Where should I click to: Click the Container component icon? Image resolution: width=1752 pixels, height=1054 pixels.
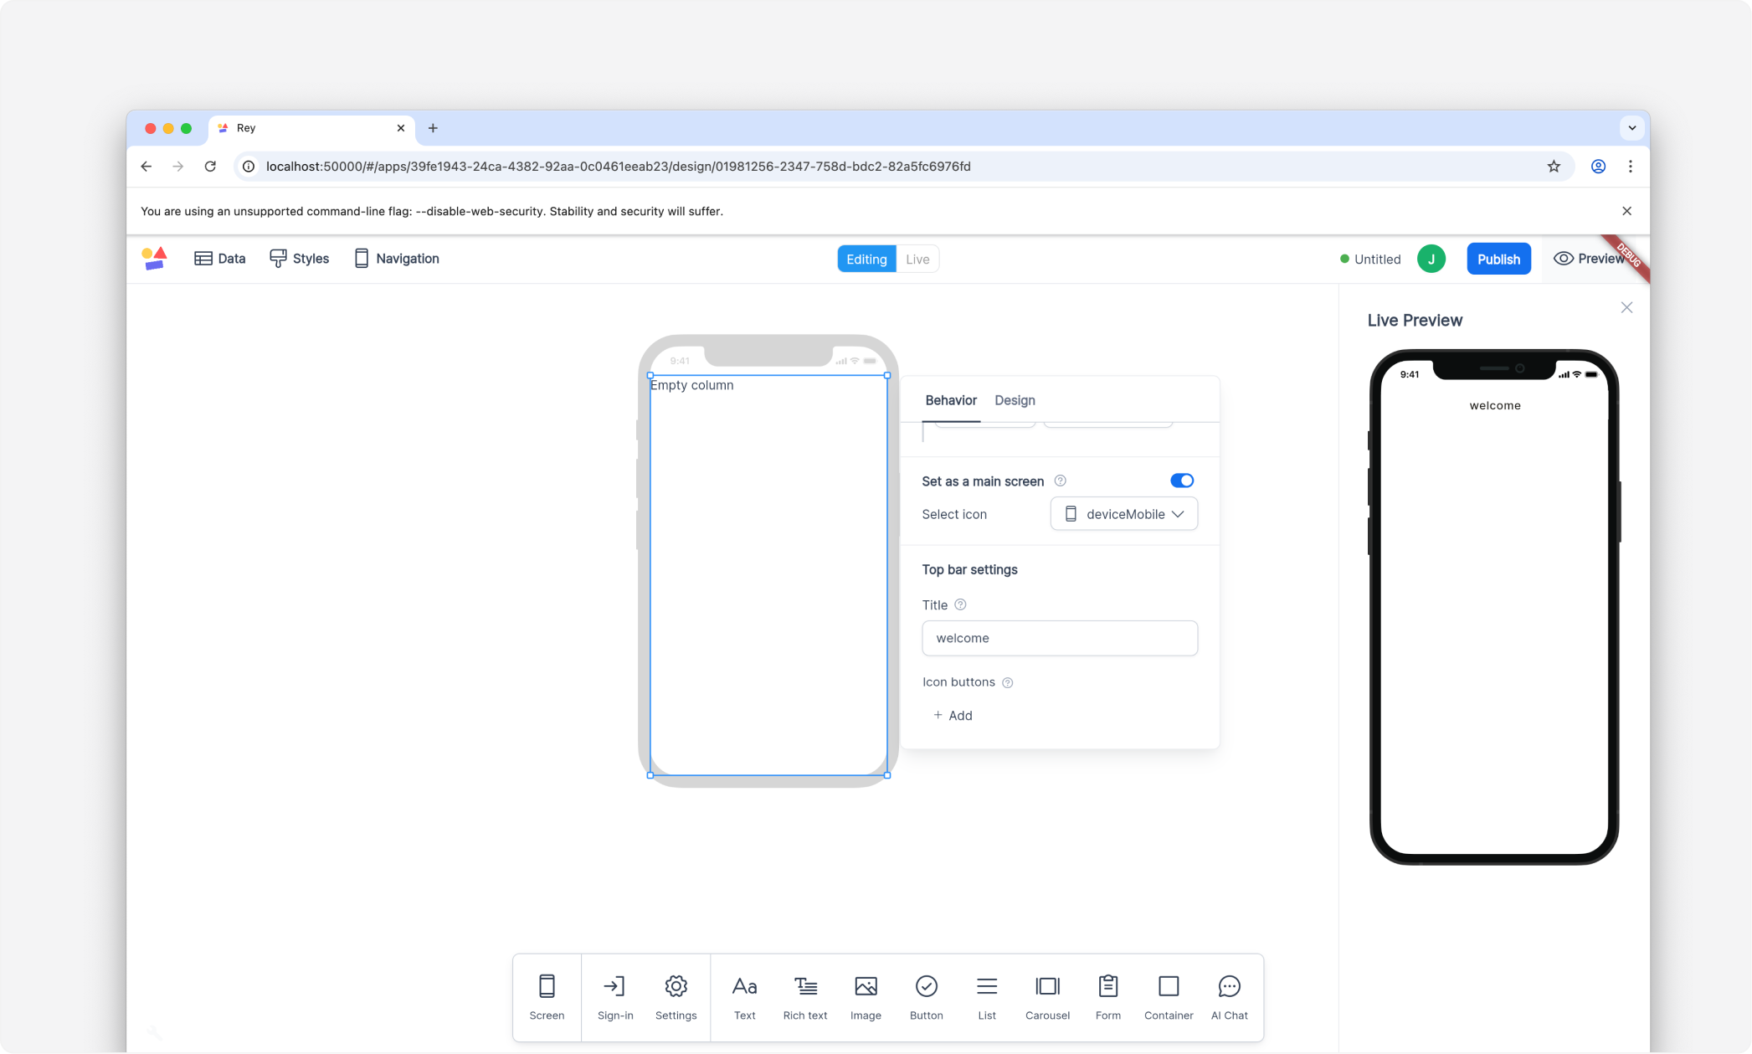click(x=1168, y=997)
